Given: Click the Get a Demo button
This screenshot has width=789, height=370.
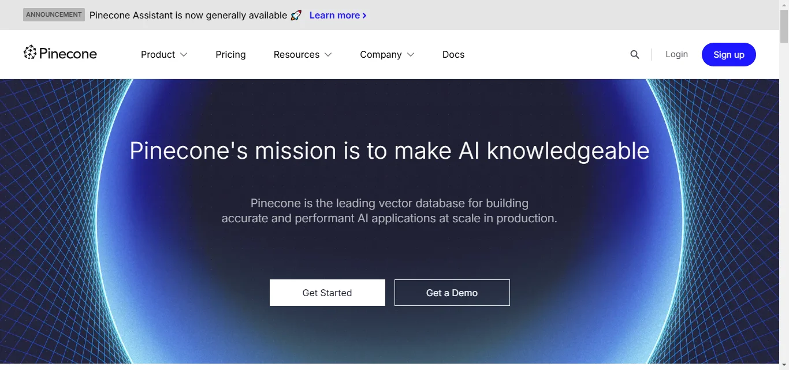Looking at the screenshot, I should pos(452,293).
